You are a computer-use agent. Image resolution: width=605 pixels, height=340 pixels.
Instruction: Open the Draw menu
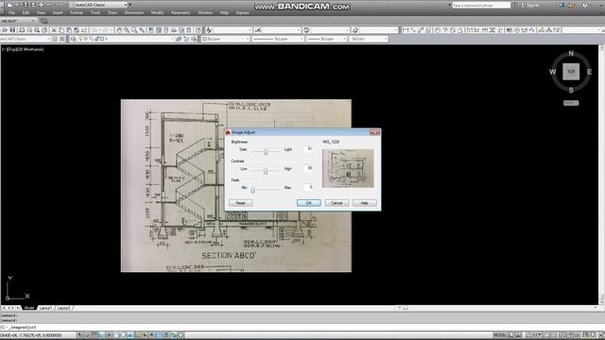pos(112,12)
